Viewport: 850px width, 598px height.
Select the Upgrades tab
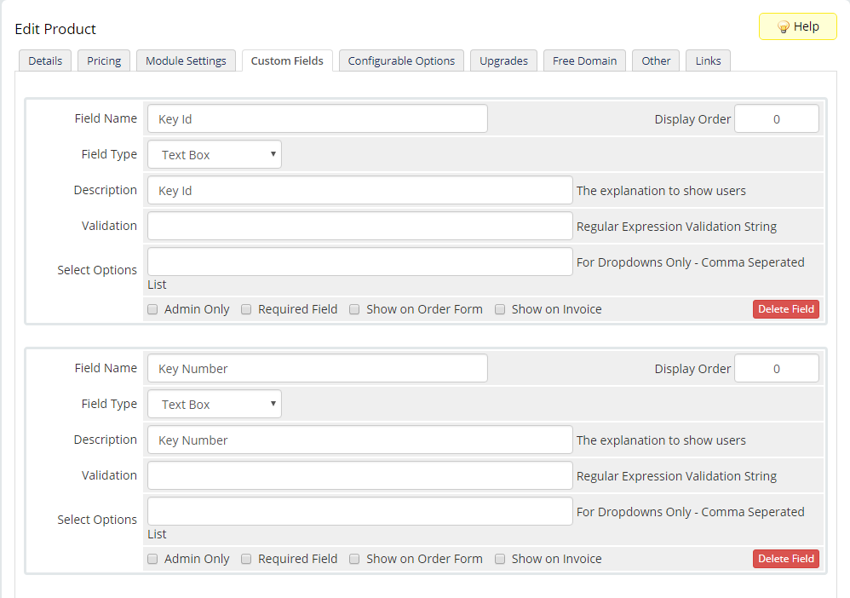503,61
